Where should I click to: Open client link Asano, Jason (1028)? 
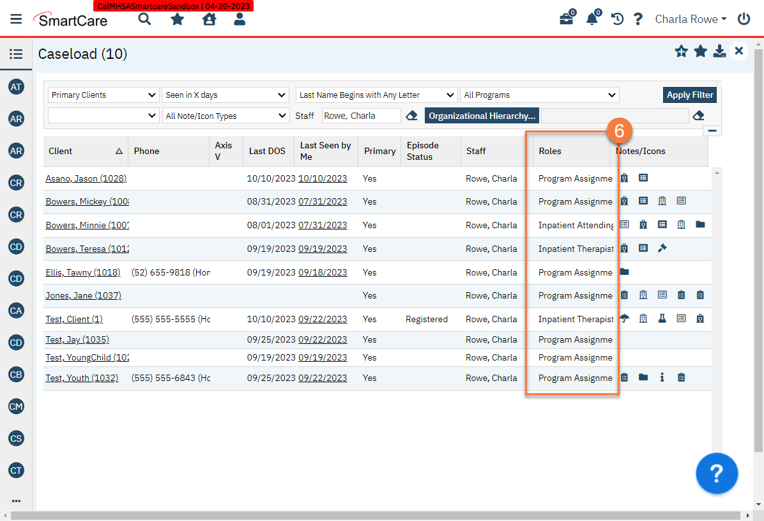pos(86,179)
